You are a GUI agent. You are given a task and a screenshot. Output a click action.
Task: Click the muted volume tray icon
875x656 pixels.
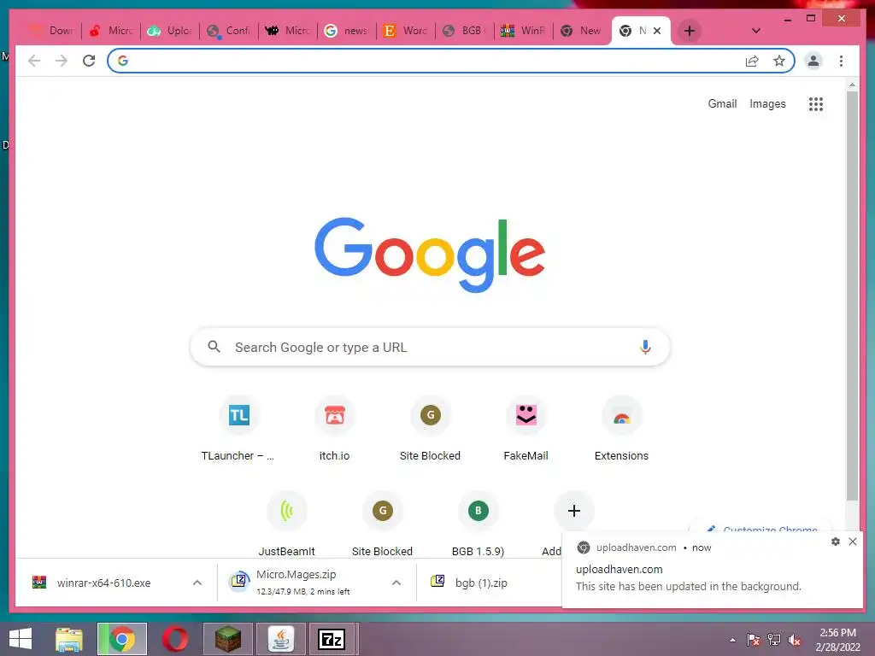pyautogui.click(x=795, y=640)
